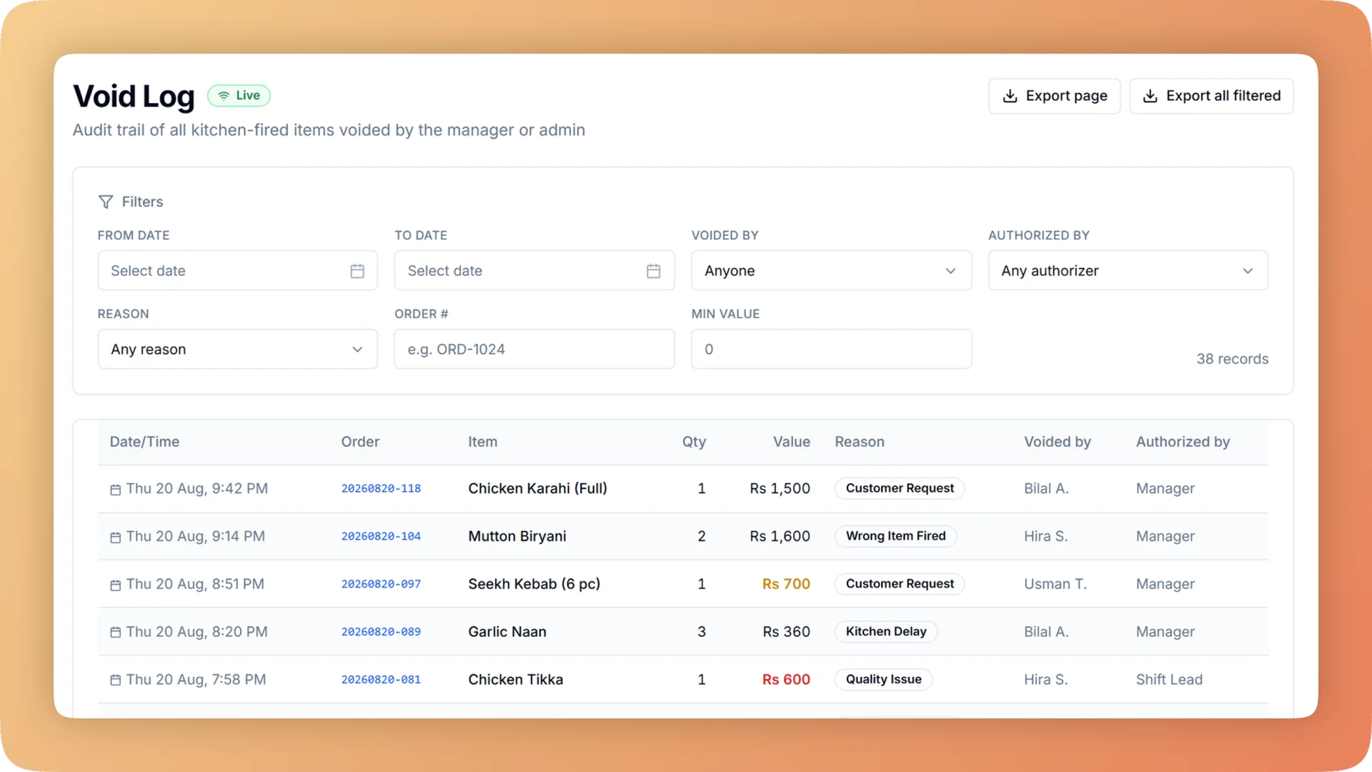
Task: Click Customer Request tag on Chicken Karahi row
Action: coord(900,488)
